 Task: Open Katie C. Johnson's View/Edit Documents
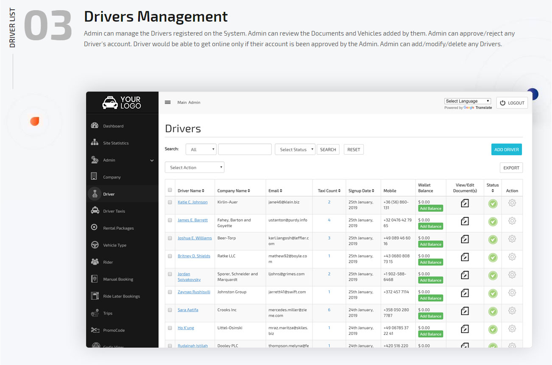[x=465, y=203]
